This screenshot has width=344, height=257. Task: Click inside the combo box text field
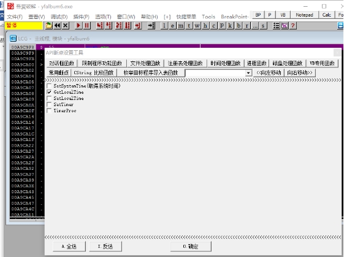(215, 73)
